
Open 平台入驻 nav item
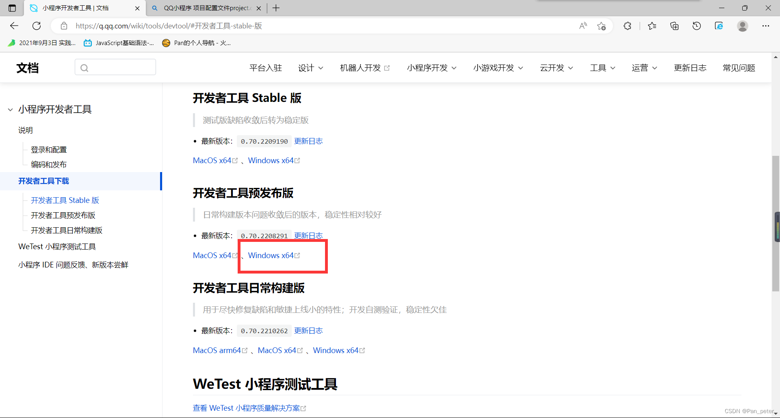(x=266, y=68)
